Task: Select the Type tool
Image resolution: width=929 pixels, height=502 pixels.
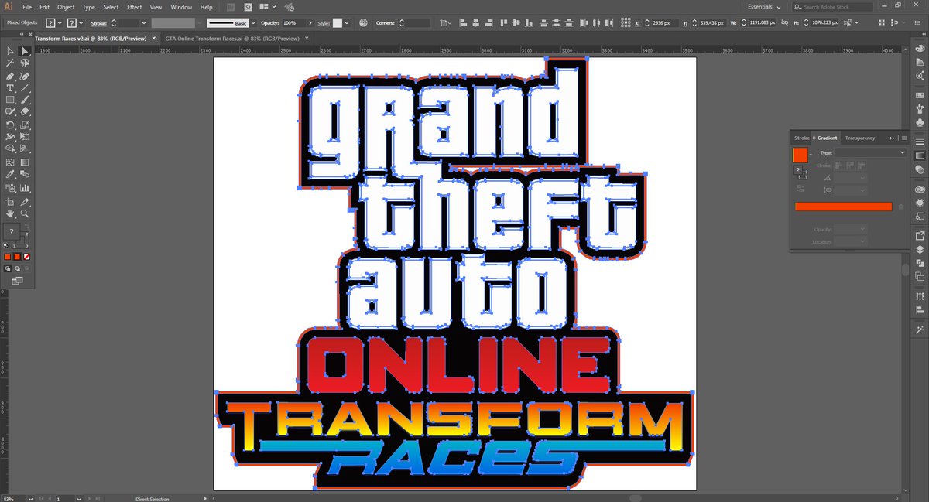Action: tap(11, 88)
